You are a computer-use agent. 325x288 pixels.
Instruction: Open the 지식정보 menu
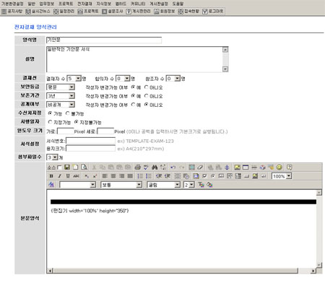[103, 4]
